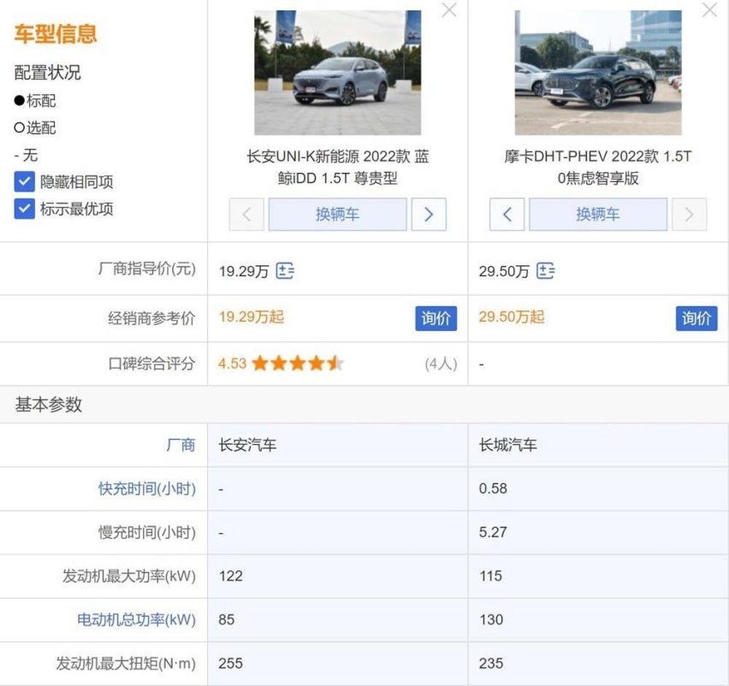Open 长安UNI-K新能源 2022款 model title link

pyautogui.click(x=337, y=168)
